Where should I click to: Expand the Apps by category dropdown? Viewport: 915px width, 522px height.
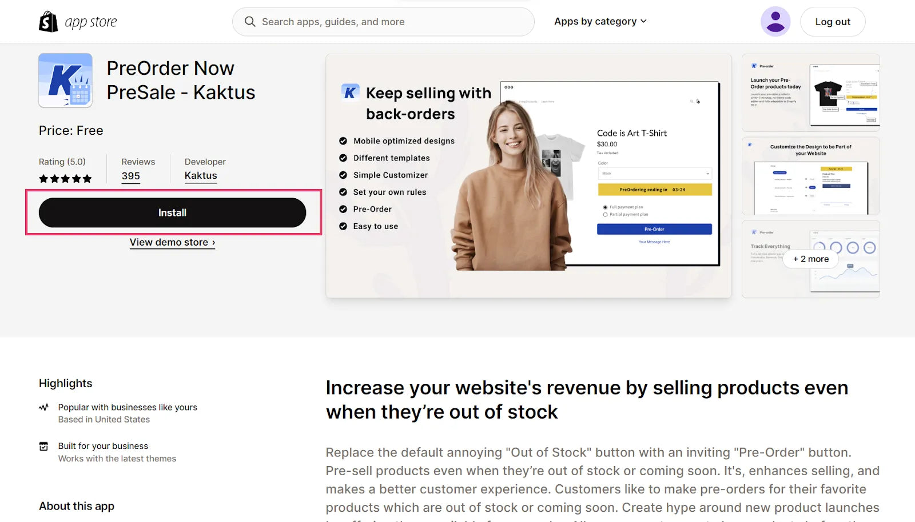(x=600, y=21)
